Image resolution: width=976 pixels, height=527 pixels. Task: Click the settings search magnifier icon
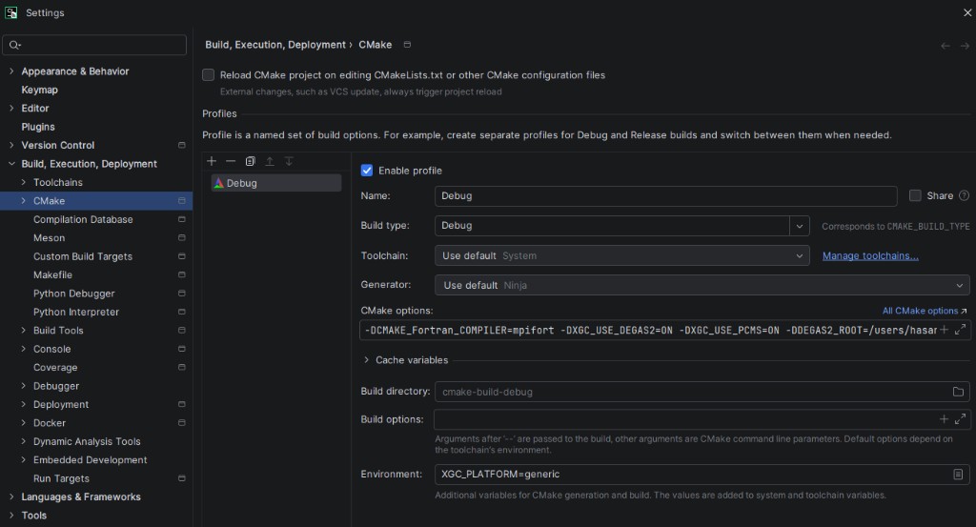[15, 45]
